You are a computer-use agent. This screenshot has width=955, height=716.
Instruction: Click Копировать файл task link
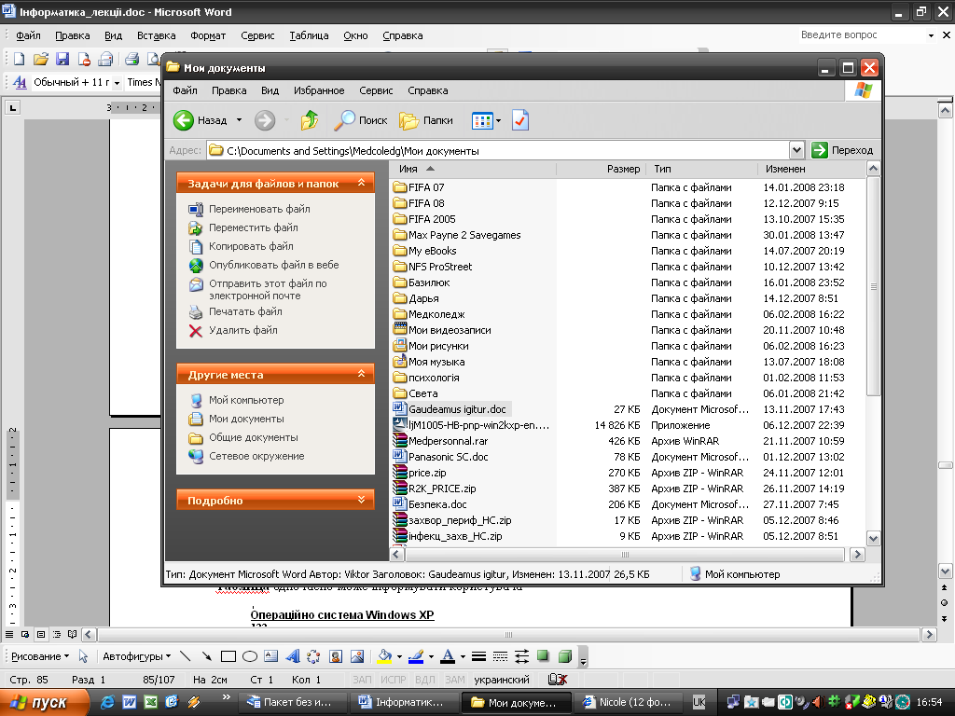point(251,246)
